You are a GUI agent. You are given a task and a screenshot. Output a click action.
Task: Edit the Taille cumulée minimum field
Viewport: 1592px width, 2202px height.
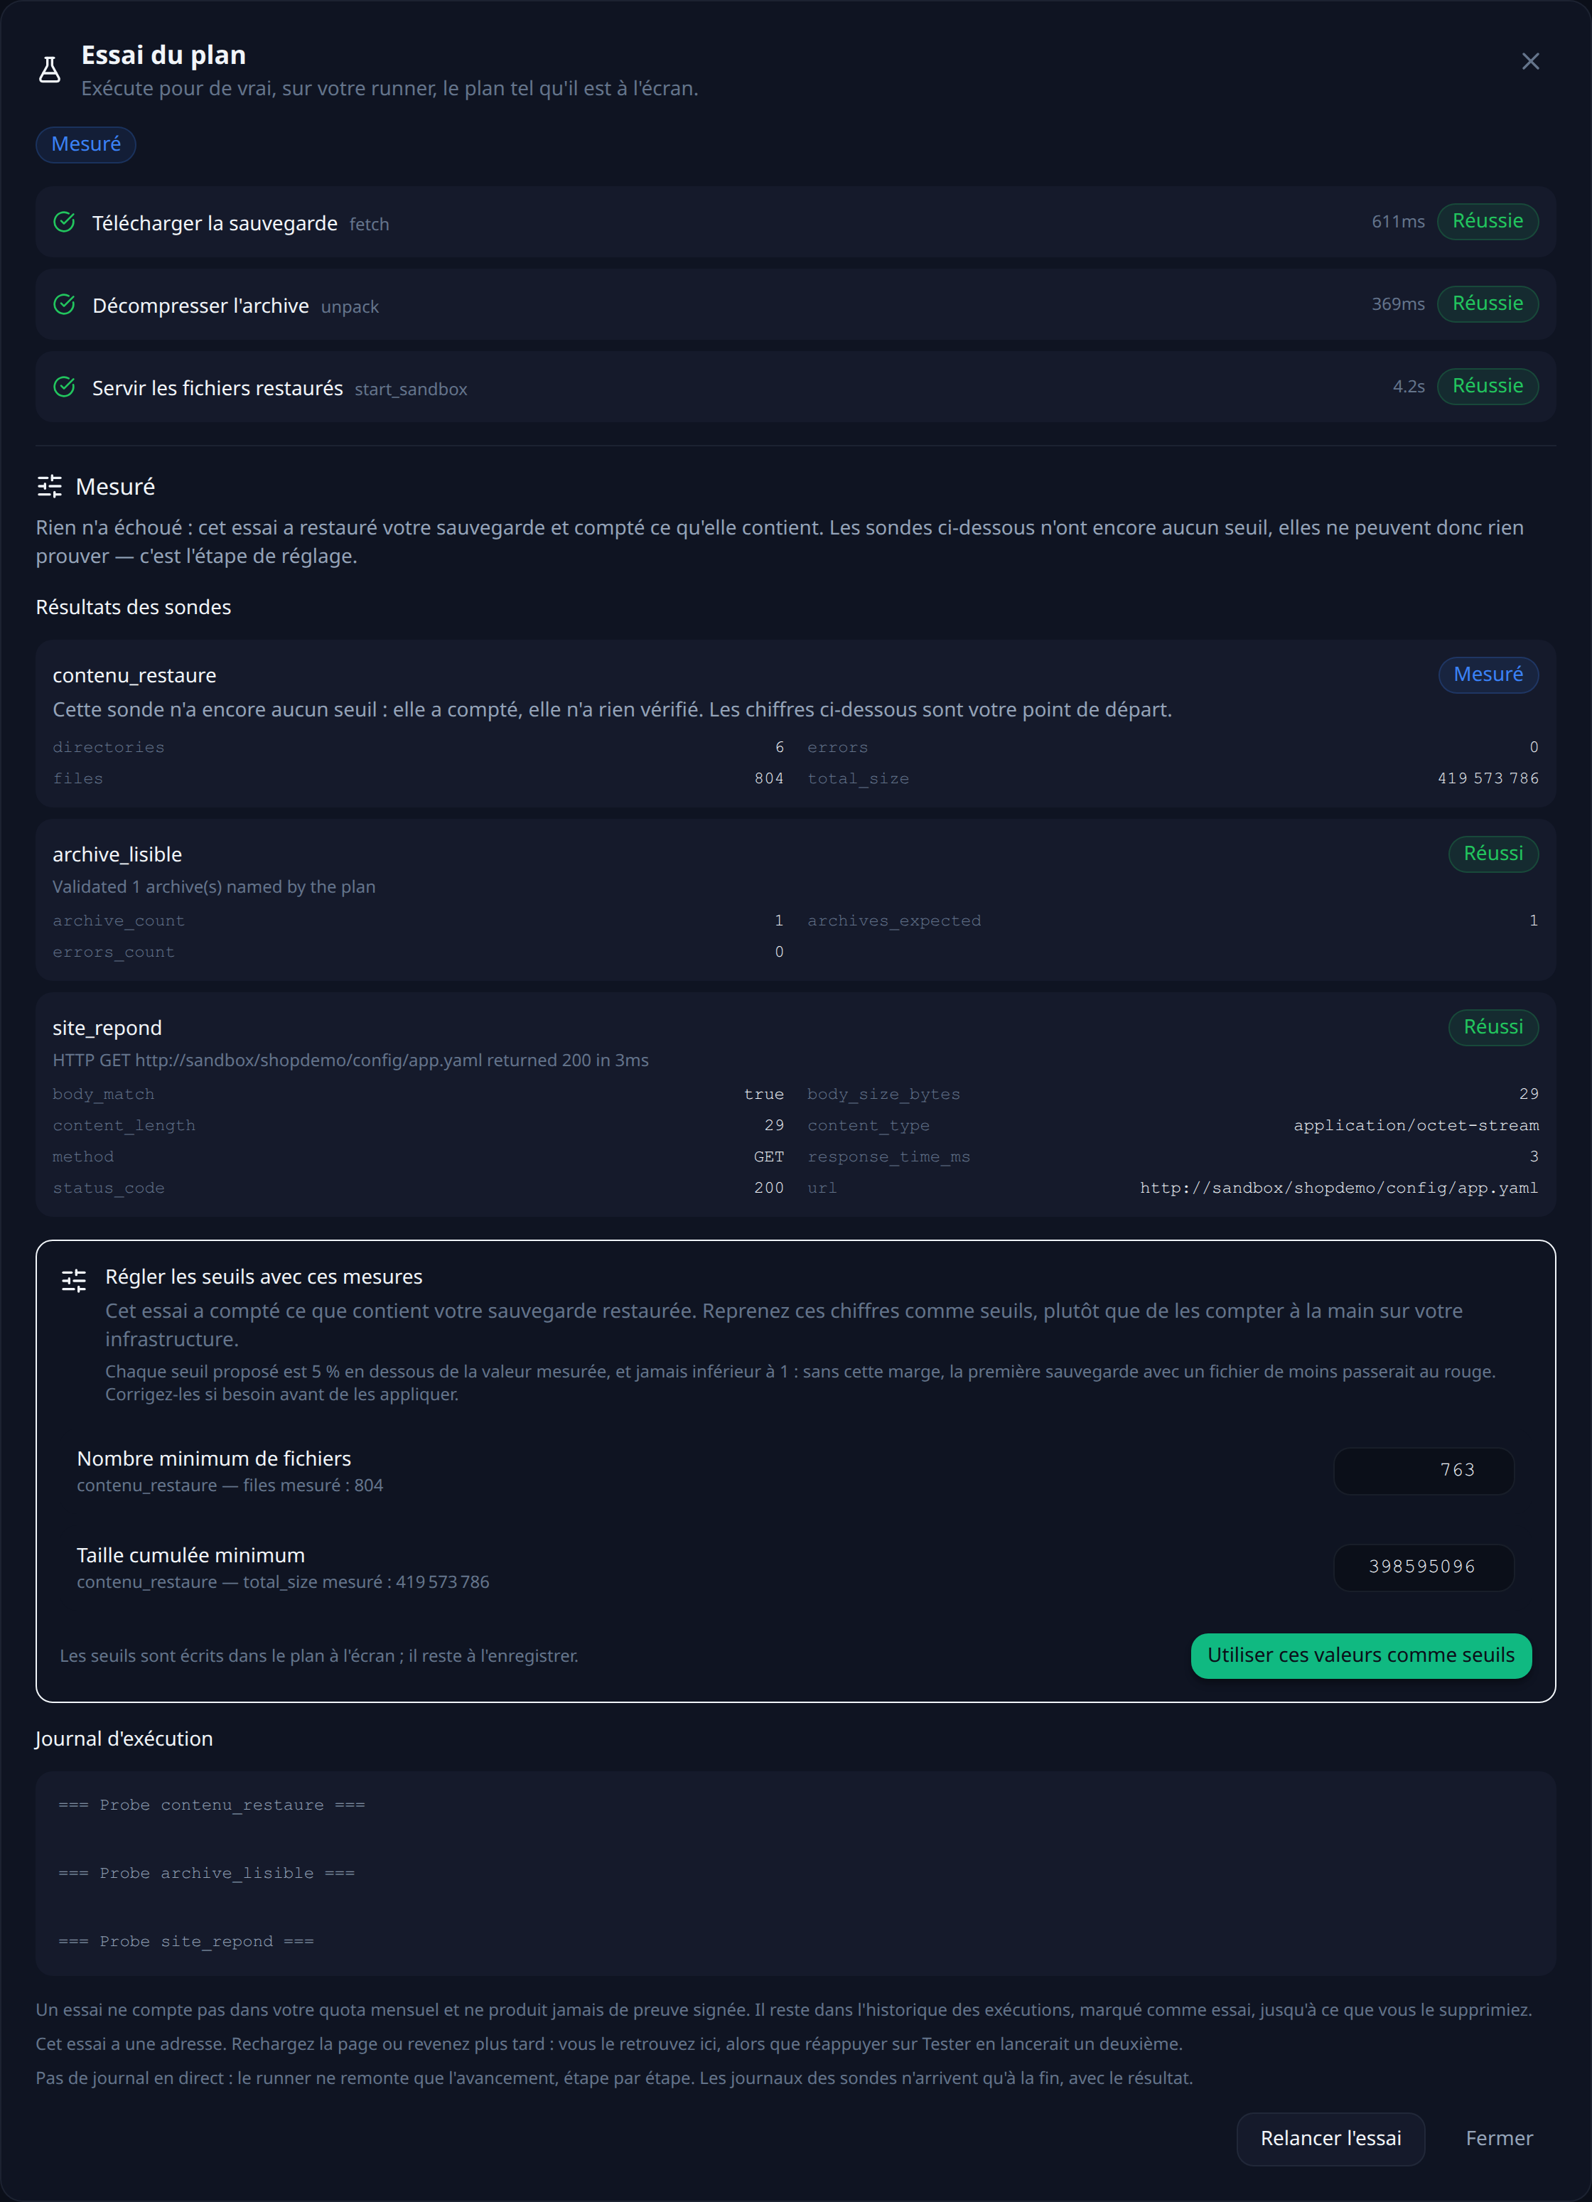pyautogui.click(x=1423, y=1567)
